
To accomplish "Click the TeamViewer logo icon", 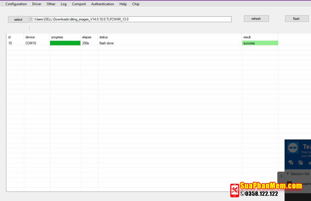I will (x=293, y=148).
